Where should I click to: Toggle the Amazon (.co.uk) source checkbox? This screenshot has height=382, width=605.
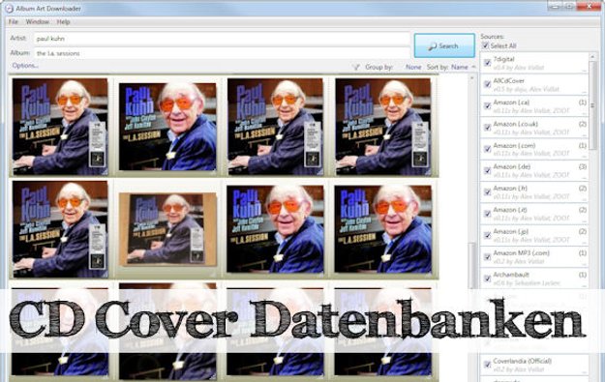(x=487, y=128)
